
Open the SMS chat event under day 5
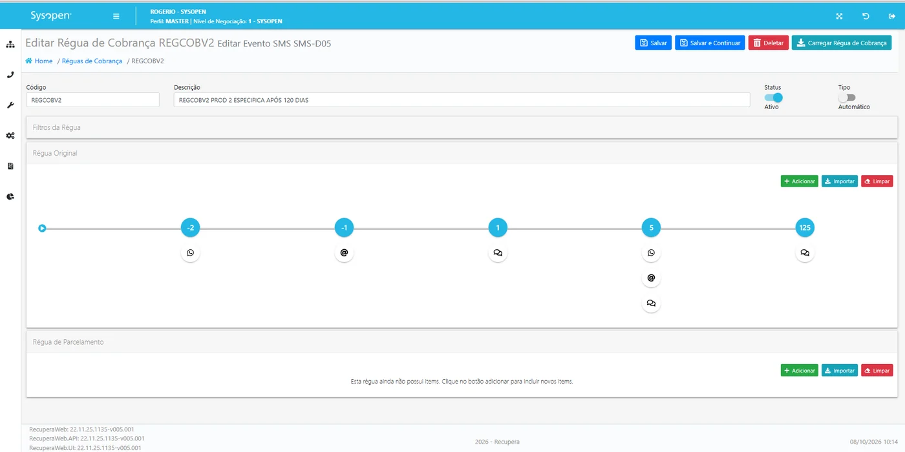pyautogui.click(x=651, y=303)
